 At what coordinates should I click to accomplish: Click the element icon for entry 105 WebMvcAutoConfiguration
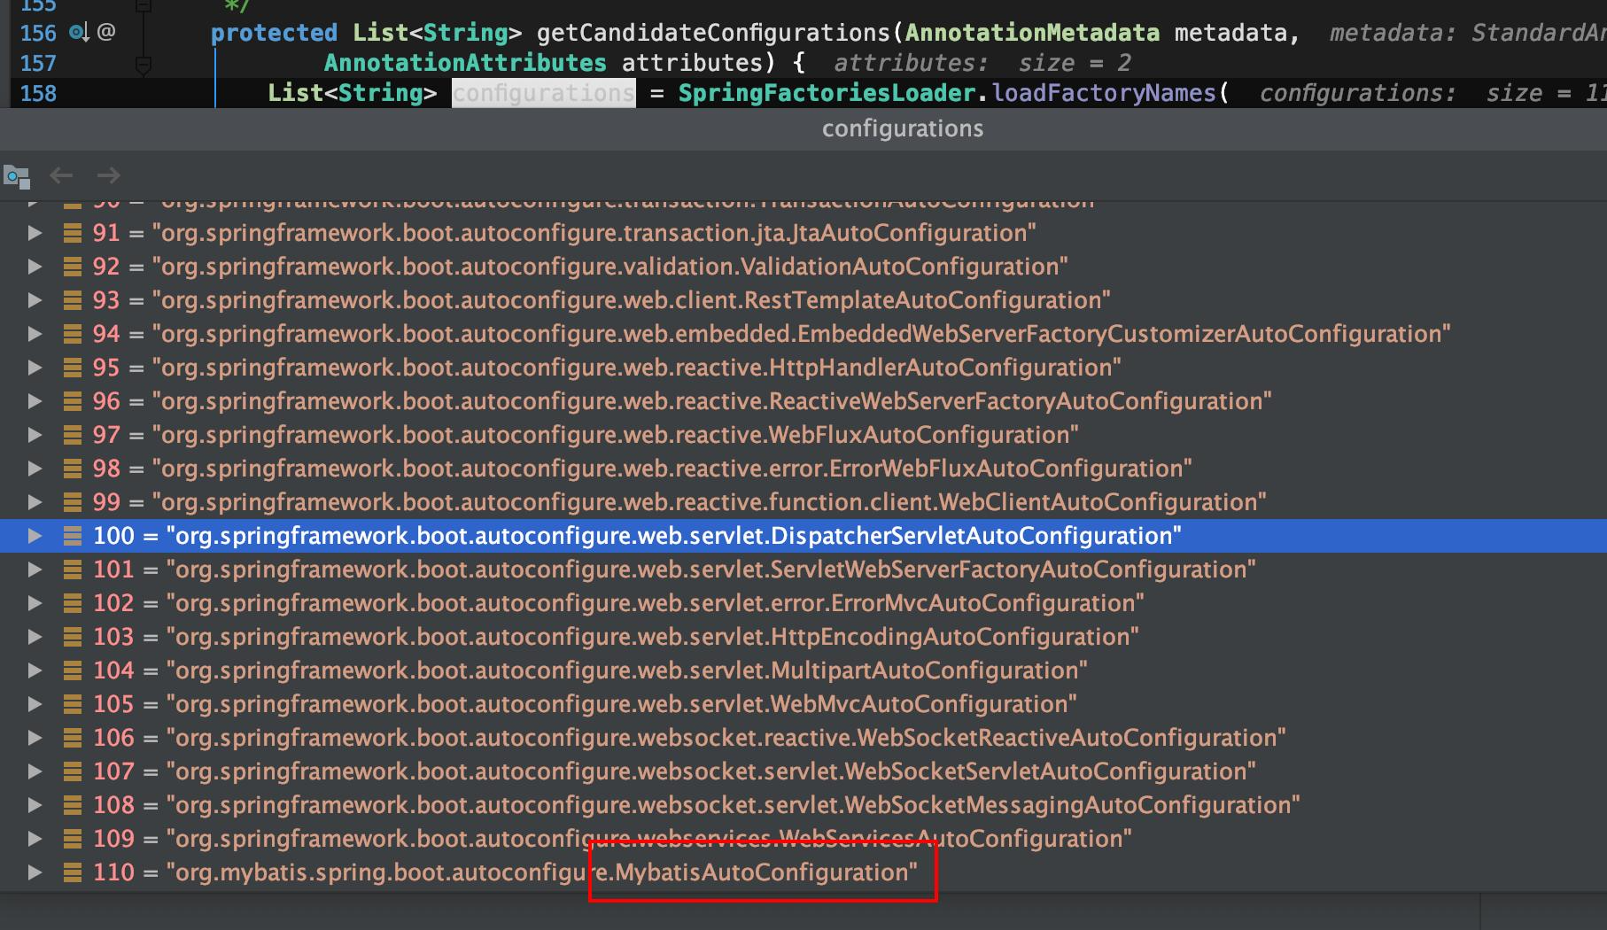73,704
